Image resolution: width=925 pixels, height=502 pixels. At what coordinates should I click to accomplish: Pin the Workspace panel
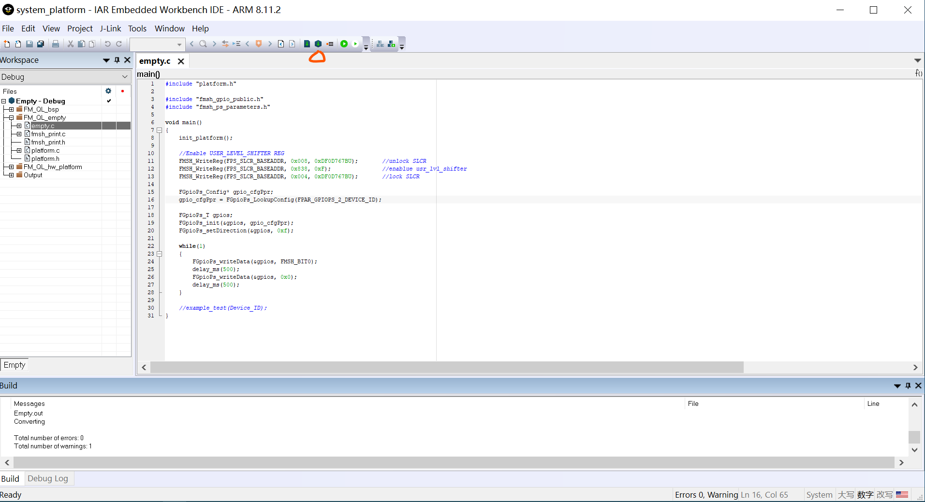[x=117, y=60]
